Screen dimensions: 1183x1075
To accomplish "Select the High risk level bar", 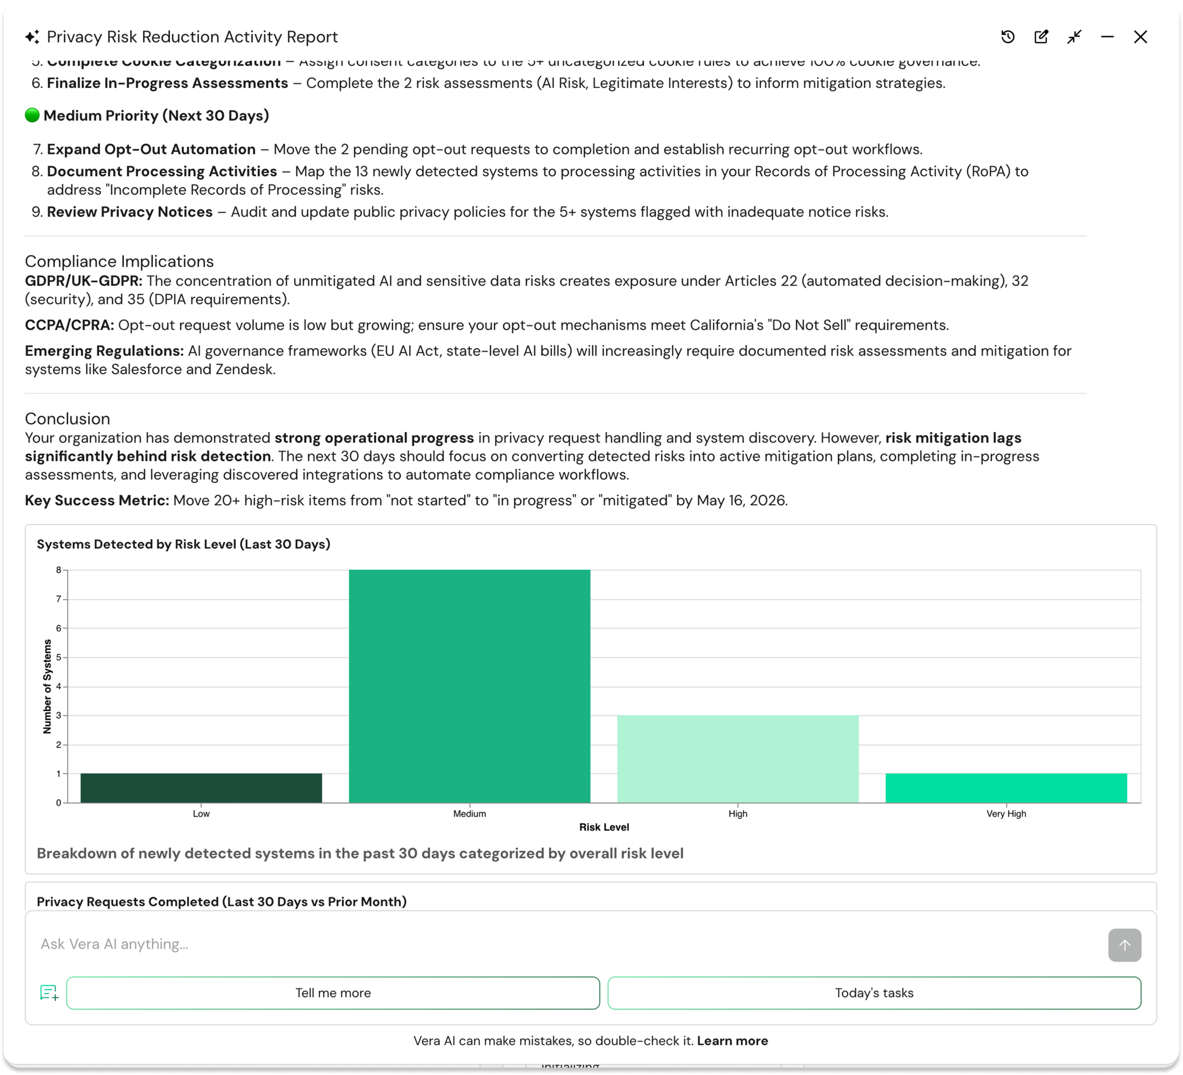I will (x=738, y=759).
